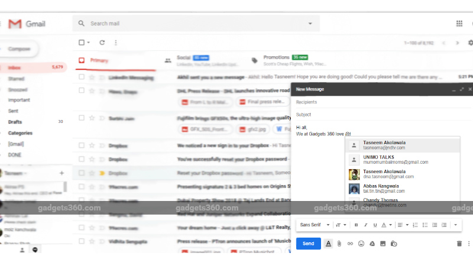This screenshot has height=266, width=473.
Task: Open select-all dropdown arrow
Action: tap(88, 43)
